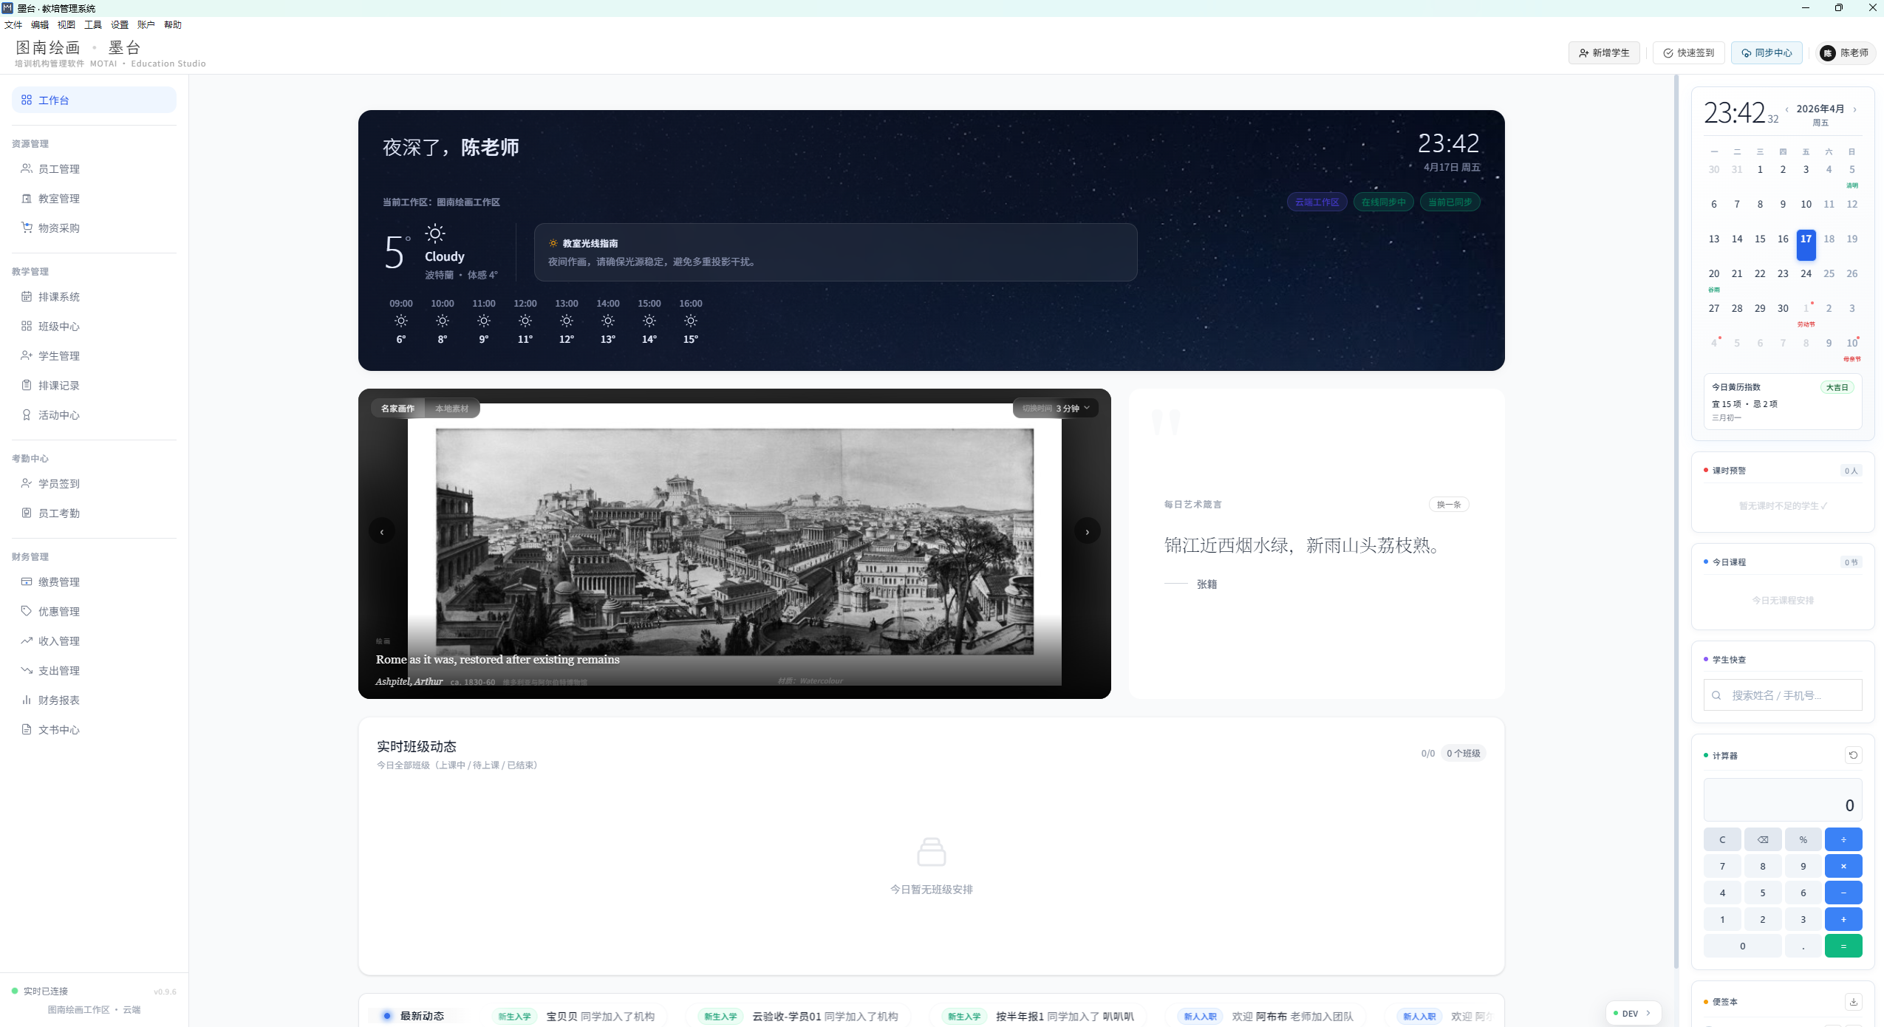Click the 文书中心 document icon
The height and width of the screenshot is (1027, 1884).
(x=27, y=729)
